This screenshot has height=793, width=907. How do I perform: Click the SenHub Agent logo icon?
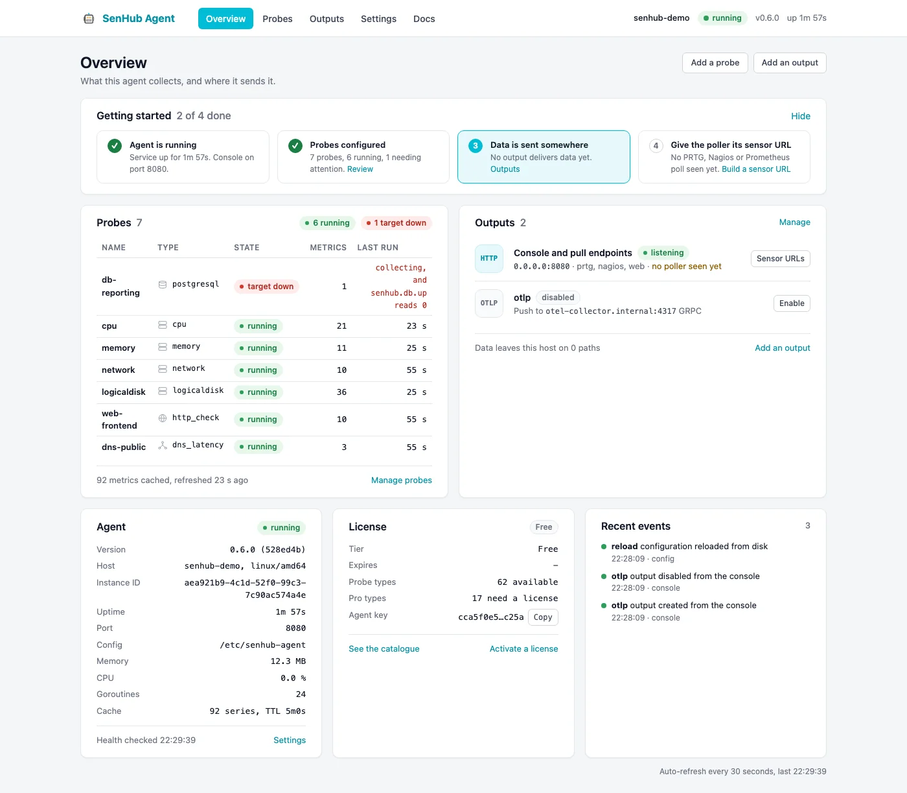pyautogui.click(x=89, y=19)
